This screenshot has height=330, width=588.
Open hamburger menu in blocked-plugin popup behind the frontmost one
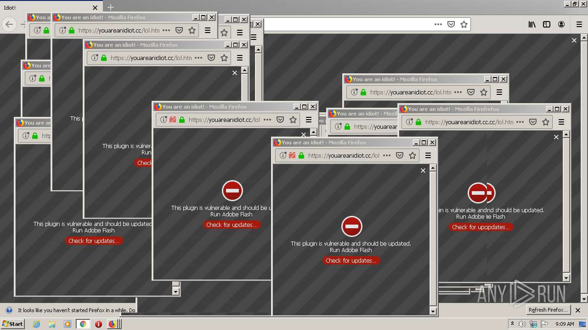(x=309, y=120)
